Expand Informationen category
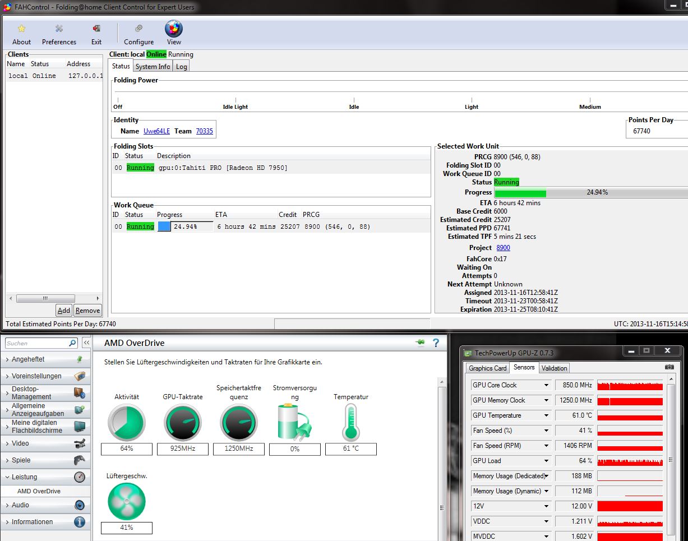This screenshot has height=541, width=688. point(45,522)
